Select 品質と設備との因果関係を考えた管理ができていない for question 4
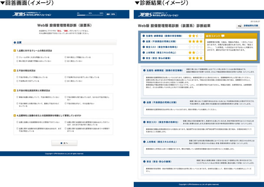 (17, 122)
